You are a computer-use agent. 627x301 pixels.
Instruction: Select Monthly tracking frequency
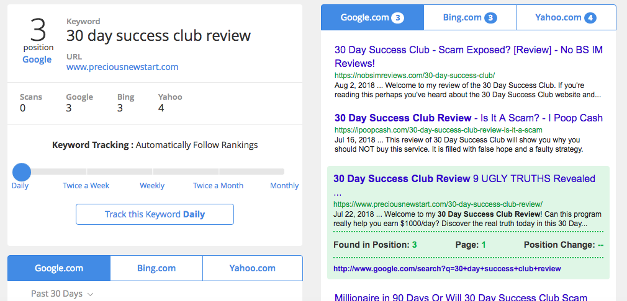pos(284,185)
